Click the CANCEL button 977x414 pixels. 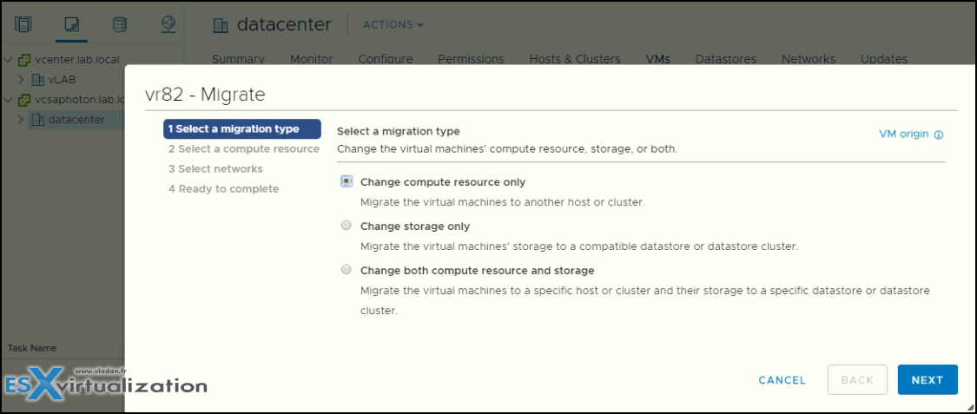coord(782,380)
